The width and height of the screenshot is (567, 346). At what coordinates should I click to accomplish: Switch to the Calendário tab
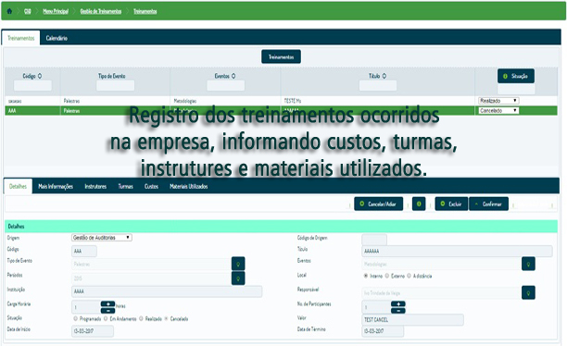click(57, 38)
